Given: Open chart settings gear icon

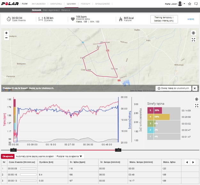Looking at the screenshot, I should point(197,99).
